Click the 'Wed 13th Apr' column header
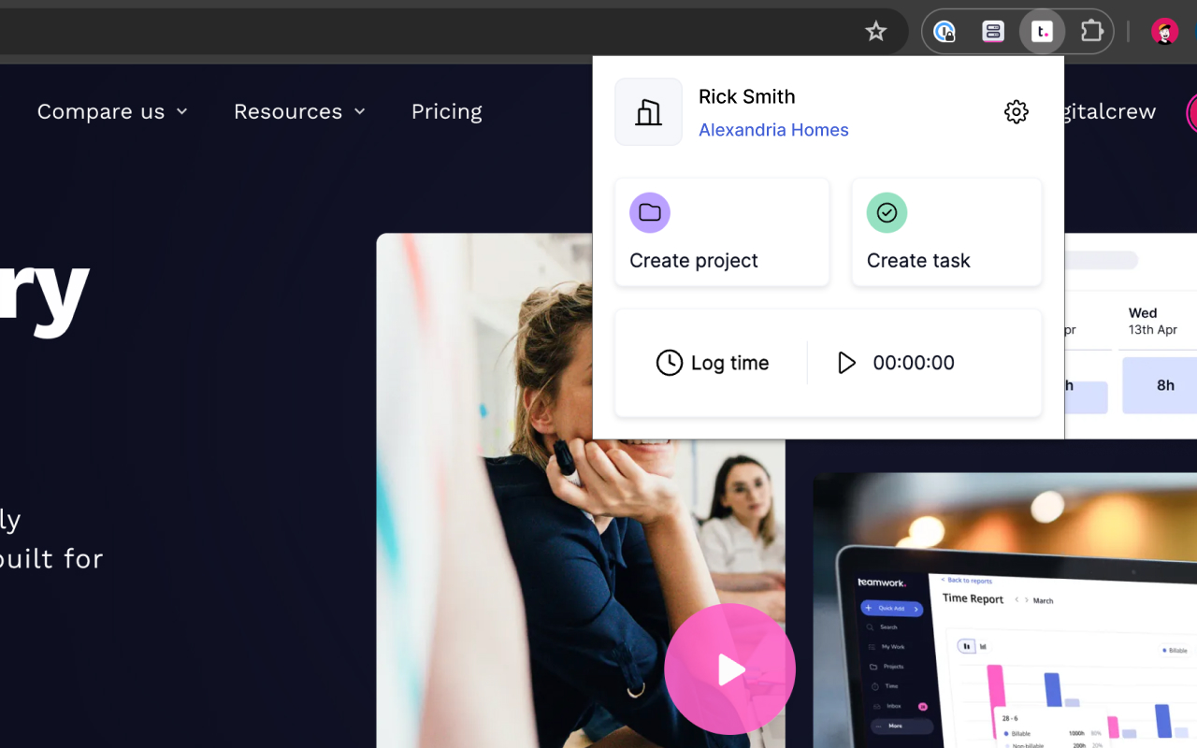Viewport: 1197px width, 748px height. [x=1152, y=321]
